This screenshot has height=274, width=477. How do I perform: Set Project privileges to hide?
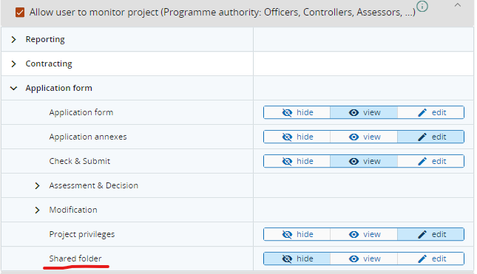(x=297, y=234)
